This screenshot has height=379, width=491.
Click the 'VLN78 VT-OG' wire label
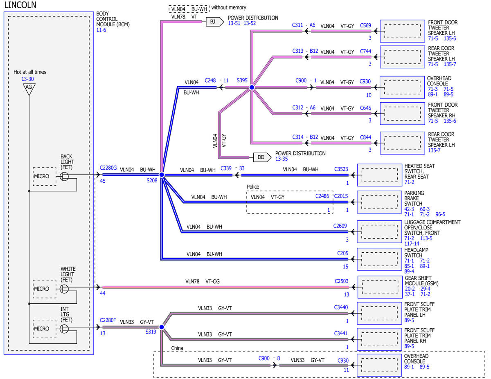[x=202, y=281]
